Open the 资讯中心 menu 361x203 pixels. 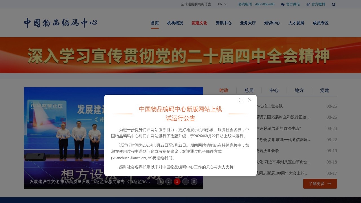coord(224,23)
